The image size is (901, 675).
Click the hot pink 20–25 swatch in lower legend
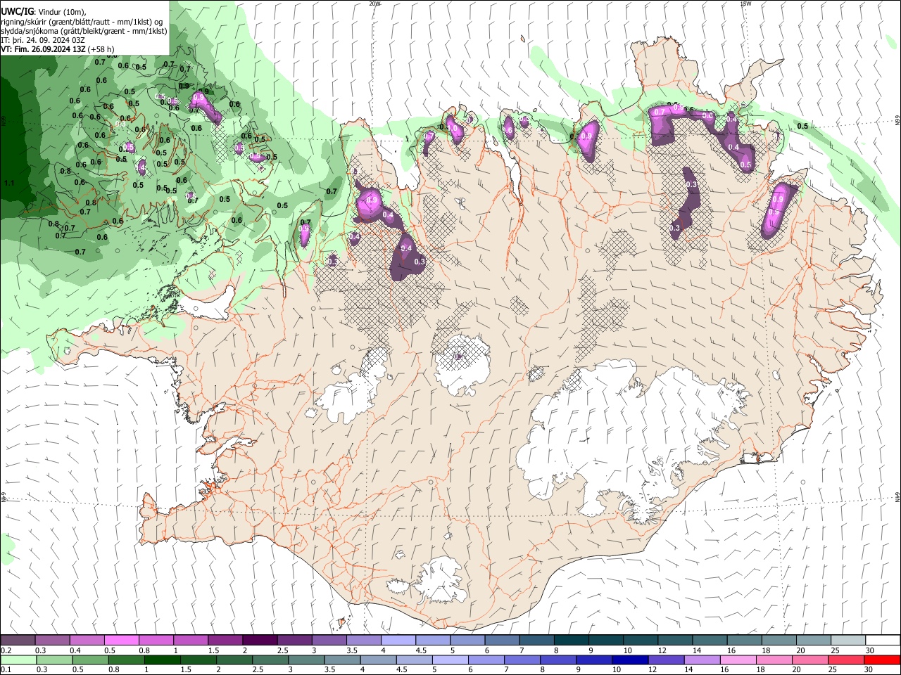(x=809, y=660)
